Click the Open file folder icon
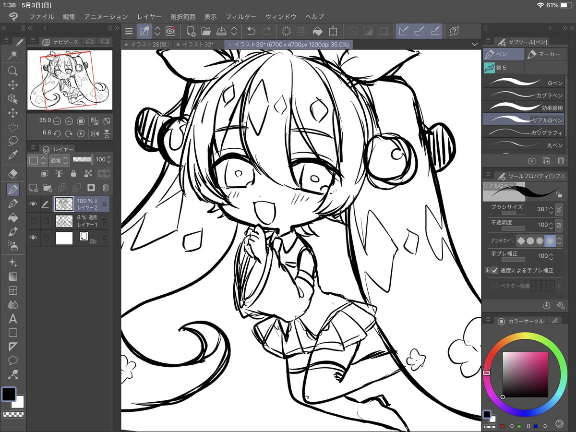This screenshot has width=576, height=432. pos(206,31)
